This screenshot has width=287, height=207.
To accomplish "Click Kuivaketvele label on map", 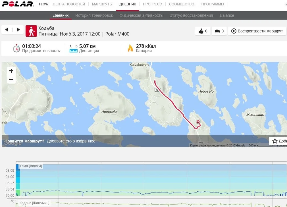I will [x=139, y=65].
